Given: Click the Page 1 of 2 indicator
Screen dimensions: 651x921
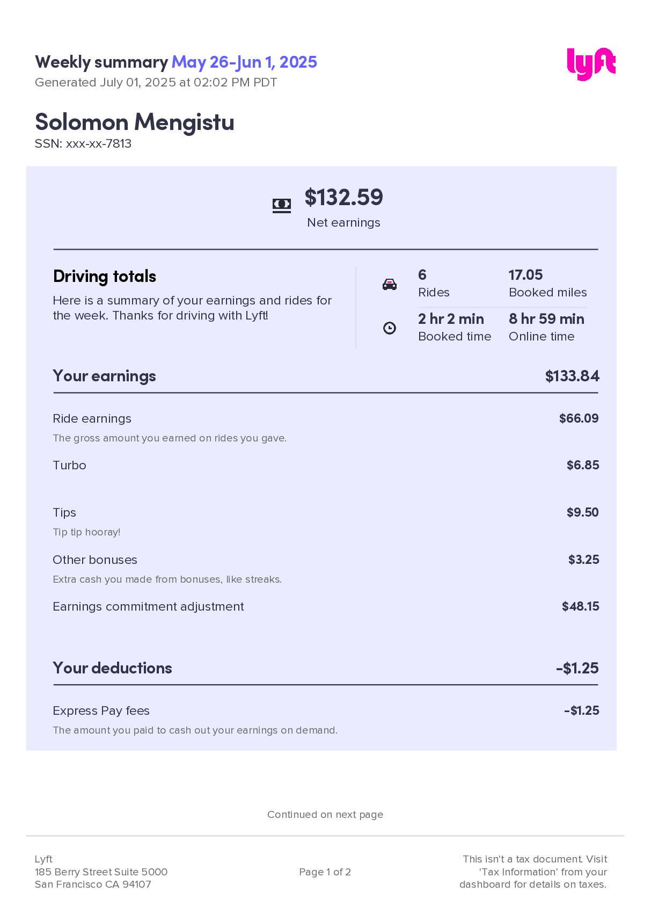Looking at the screenshot, I should click(x=325, y=872).
